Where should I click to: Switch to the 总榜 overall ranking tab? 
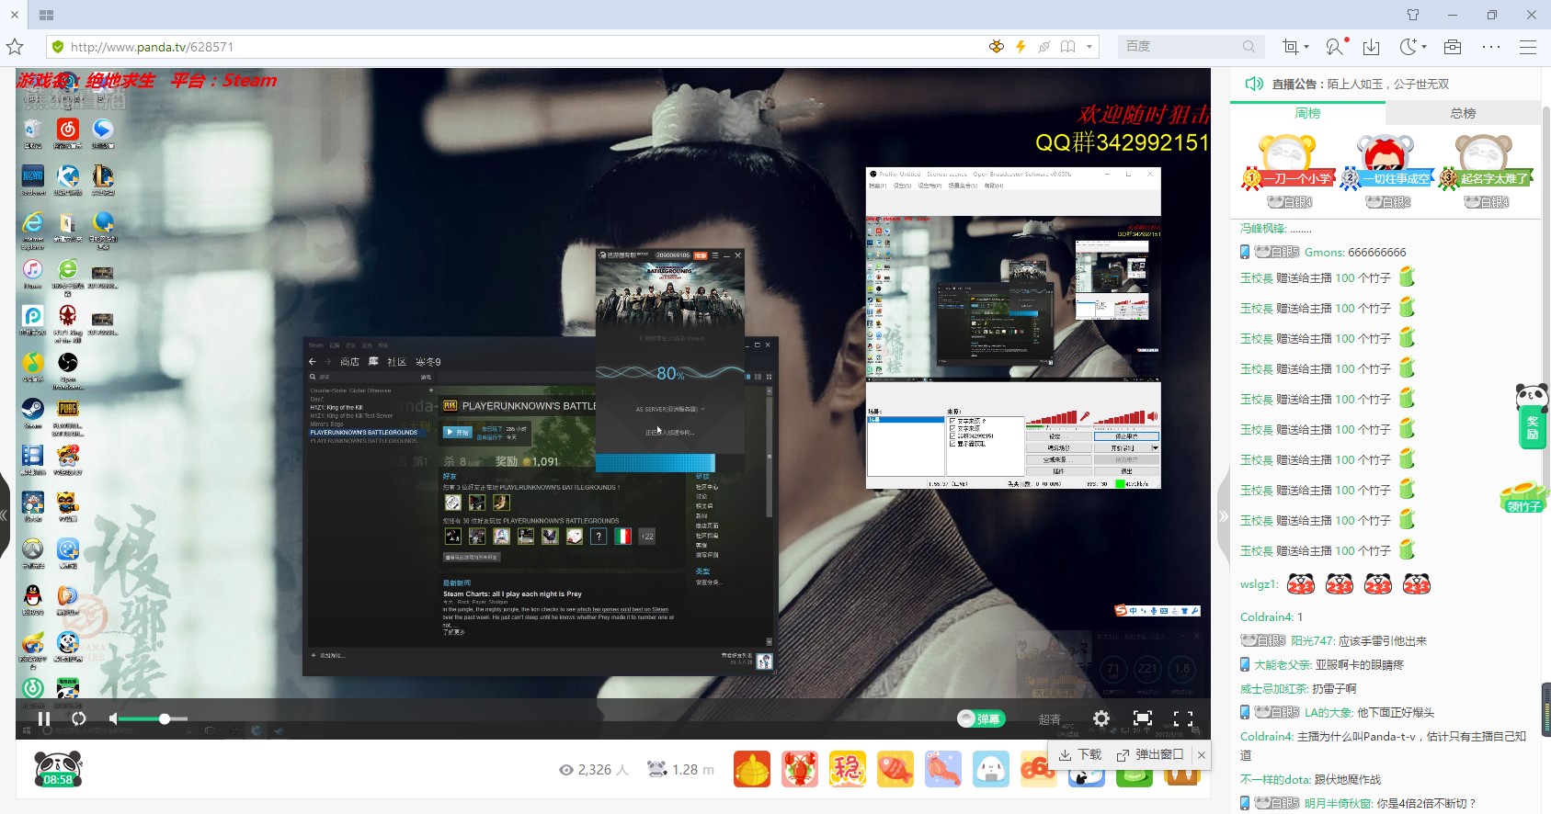[1463, 113]
